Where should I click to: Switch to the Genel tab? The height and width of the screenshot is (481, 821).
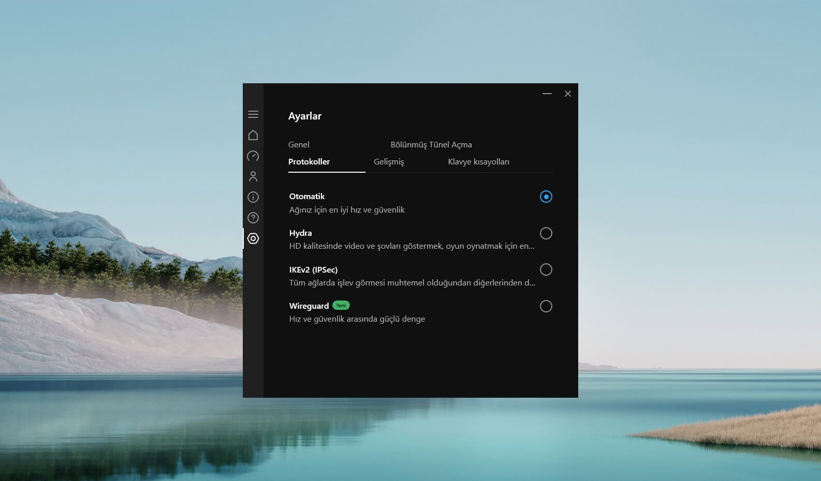click(299, 145)
